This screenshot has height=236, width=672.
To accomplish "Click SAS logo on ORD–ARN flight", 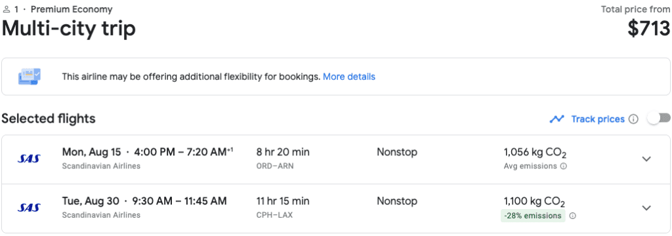I will [29, 159].
